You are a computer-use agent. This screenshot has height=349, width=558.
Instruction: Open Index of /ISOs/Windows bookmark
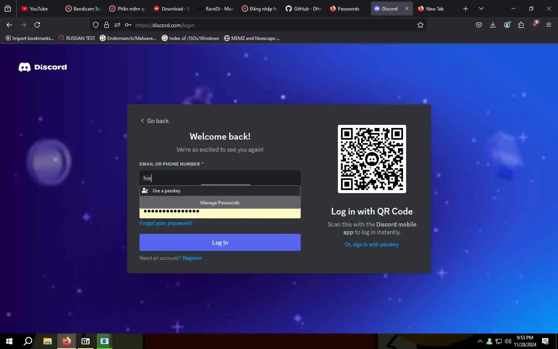(190, 38)
